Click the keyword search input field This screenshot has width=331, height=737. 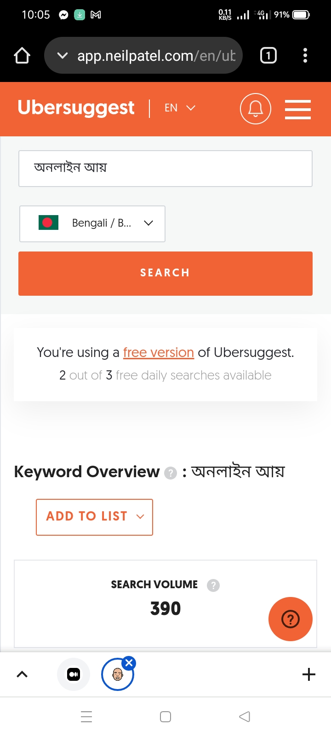click(x=165, y=169)
